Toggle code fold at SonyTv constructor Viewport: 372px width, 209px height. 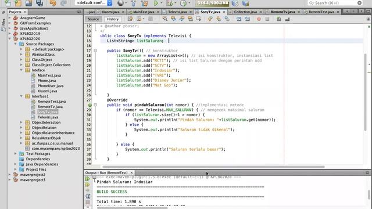coord(95,51)
